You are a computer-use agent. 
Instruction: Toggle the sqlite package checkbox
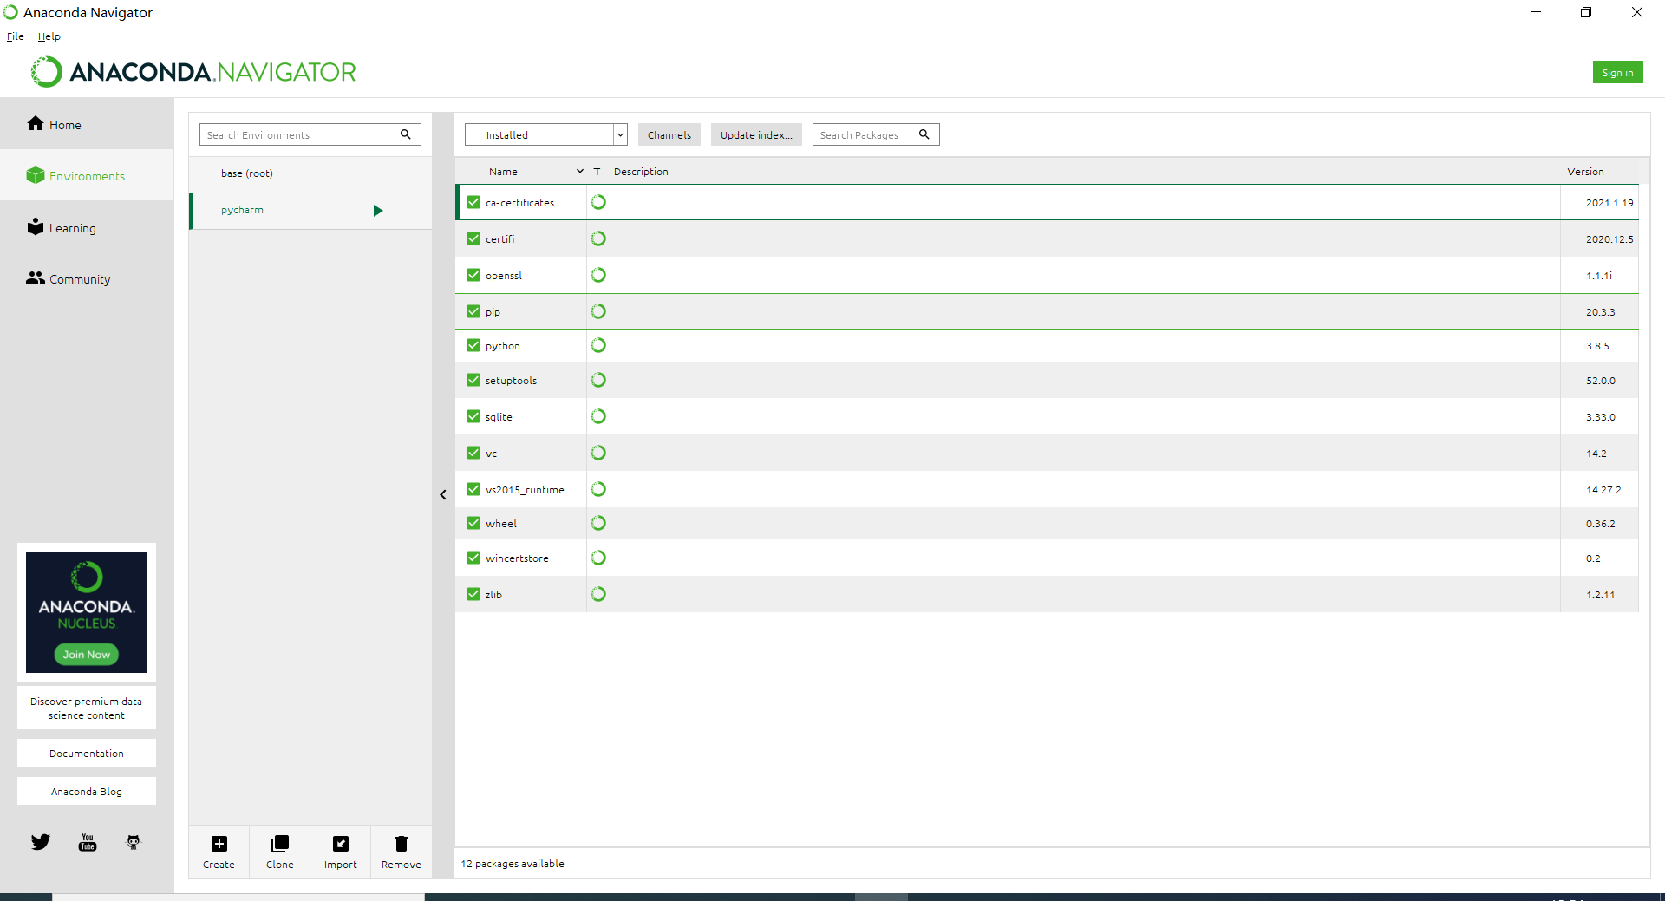pyautogui.click(x=473, y=416)
